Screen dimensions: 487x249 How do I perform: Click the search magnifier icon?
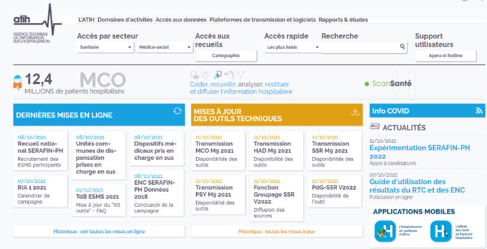(x=402, y=46)
